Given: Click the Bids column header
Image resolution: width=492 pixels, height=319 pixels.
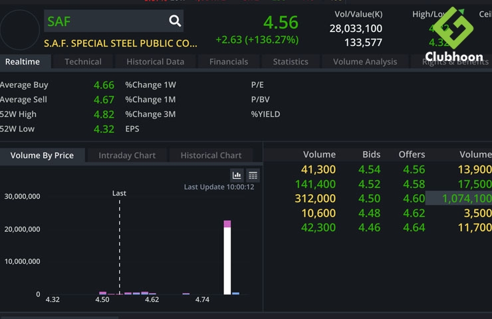Looking at the screenshot, I should (x=371, y=154).
